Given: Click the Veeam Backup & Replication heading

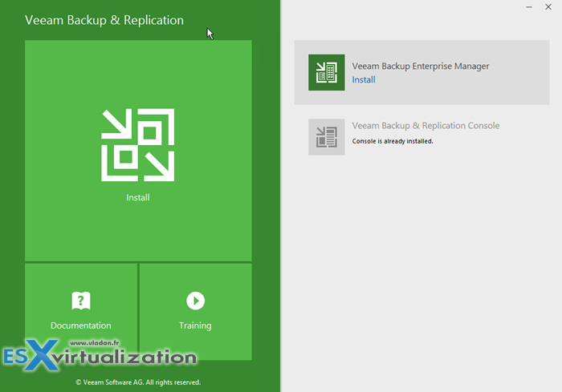Looking at the screenshot, I should pos(104,20).
